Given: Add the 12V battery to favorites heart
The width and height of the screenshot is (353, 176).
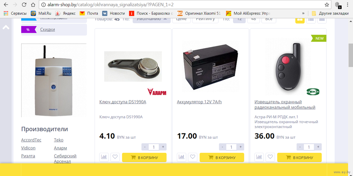Looking at the screenshot, I should coord(193,157).
